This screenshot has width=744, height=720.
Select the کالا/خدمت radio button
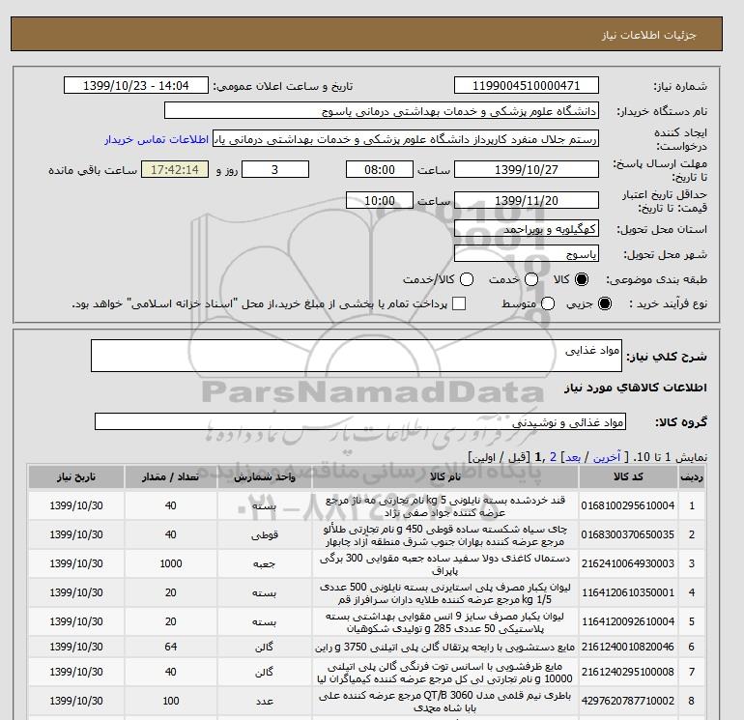(x=467, y=279)
